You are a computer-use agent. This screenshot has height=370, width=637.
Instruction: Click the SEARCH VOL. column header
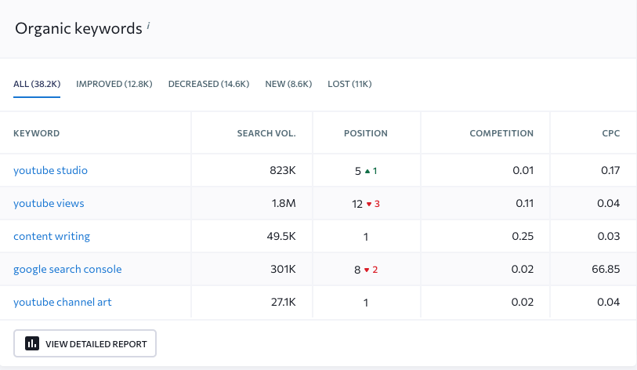266,133
